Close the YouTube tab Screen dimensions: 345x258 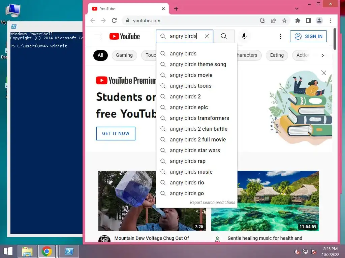pos(163,9)
